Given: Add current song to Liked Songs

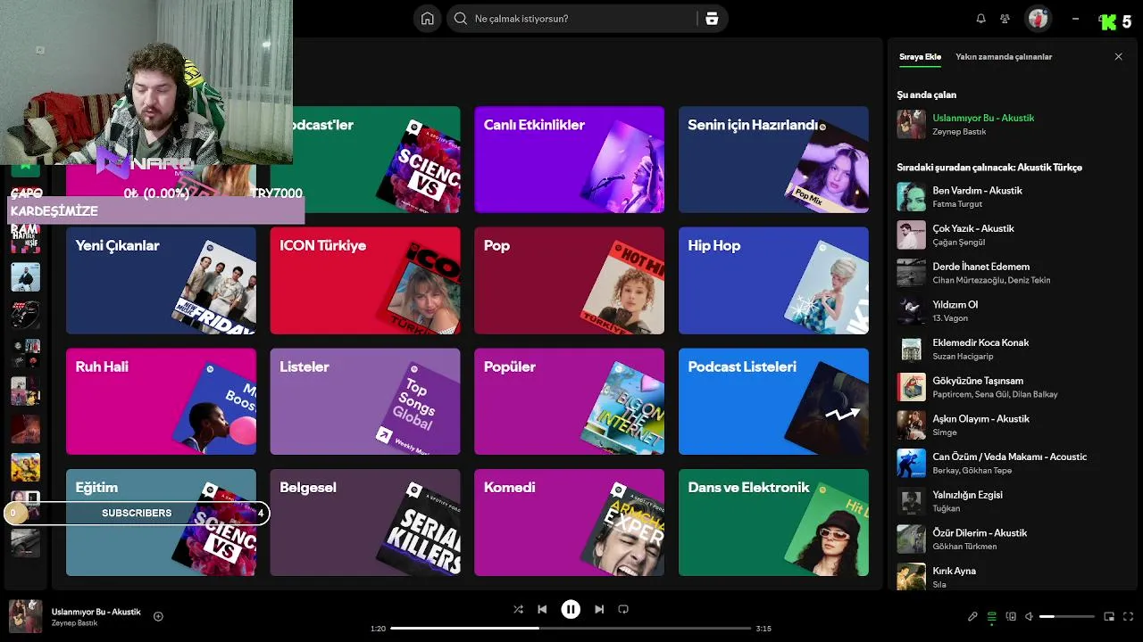Looking at the screenshot, I should [158, 616].
